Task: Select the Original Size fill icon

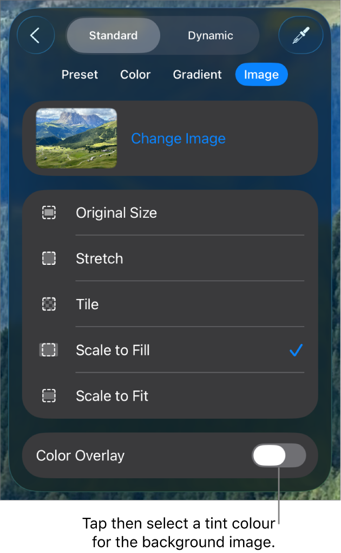Action: (x=49, y=212)
